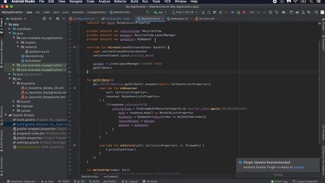The image size is (325, 183).
Task: Toggle Build Variants side tab
Action: 2,141
